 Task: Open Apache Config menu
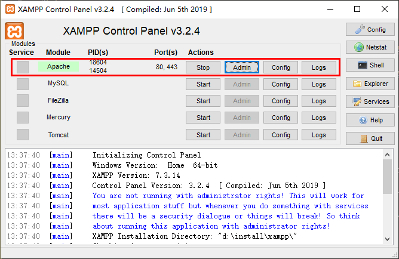tap(281, 67)
